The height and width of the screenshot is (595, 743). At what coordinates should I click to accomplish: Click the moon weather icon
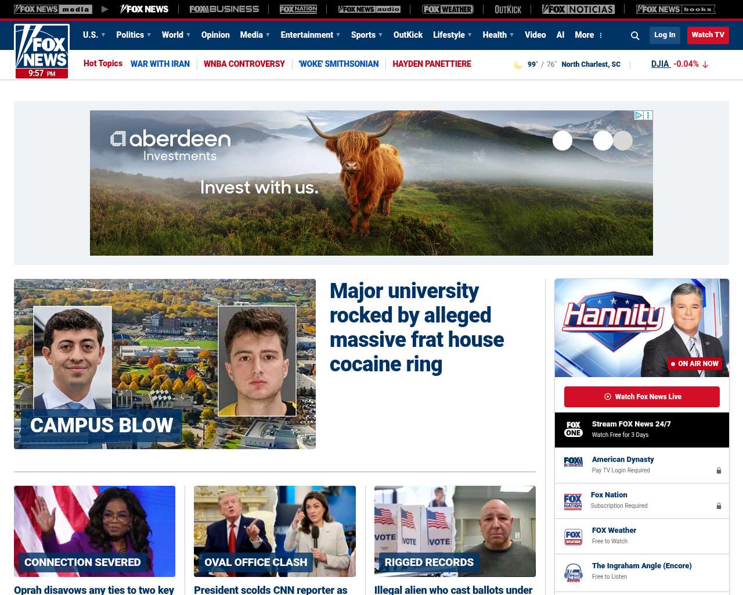coord(518,64)
